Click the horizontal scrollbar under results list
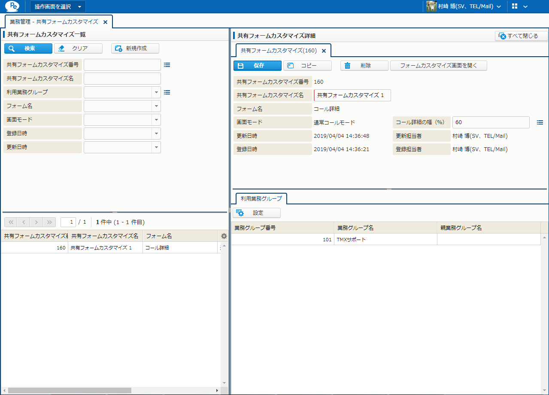The height and width of the screenshot is (395, 549). pos(70,390)
